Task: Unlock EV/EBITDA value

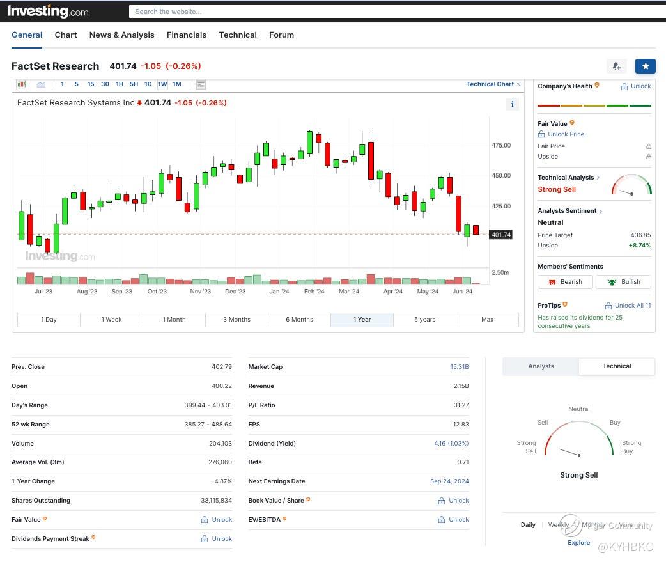Action: point(453,520)
